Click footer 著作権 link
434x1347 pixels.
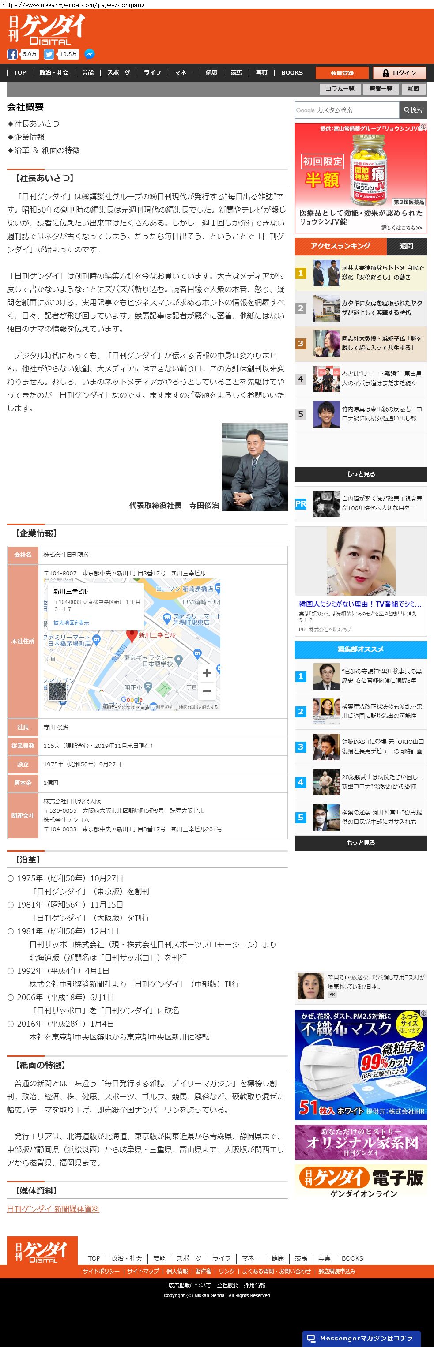(203, 1271)
